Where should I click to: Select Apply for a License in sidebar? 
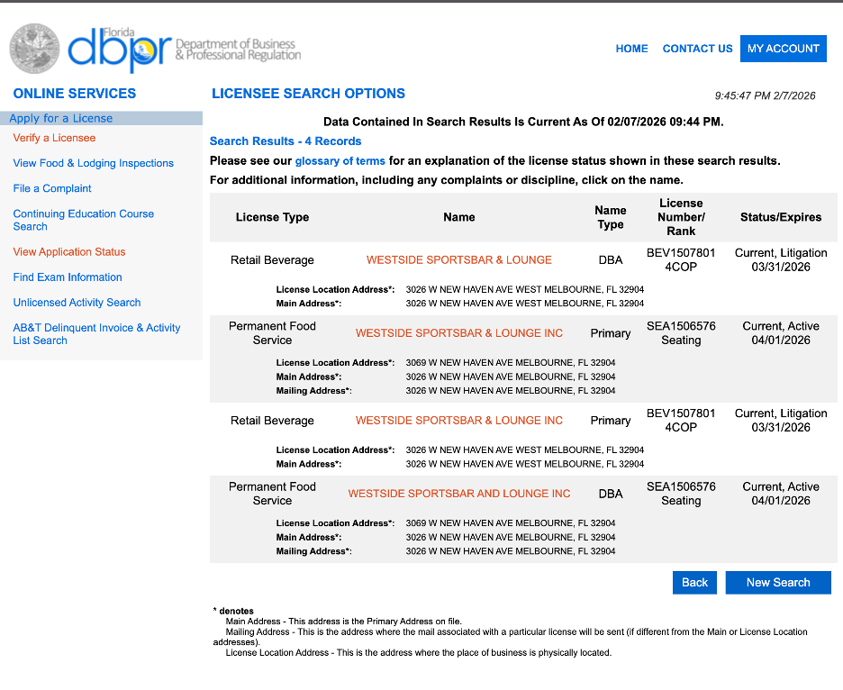pos(61,118)
